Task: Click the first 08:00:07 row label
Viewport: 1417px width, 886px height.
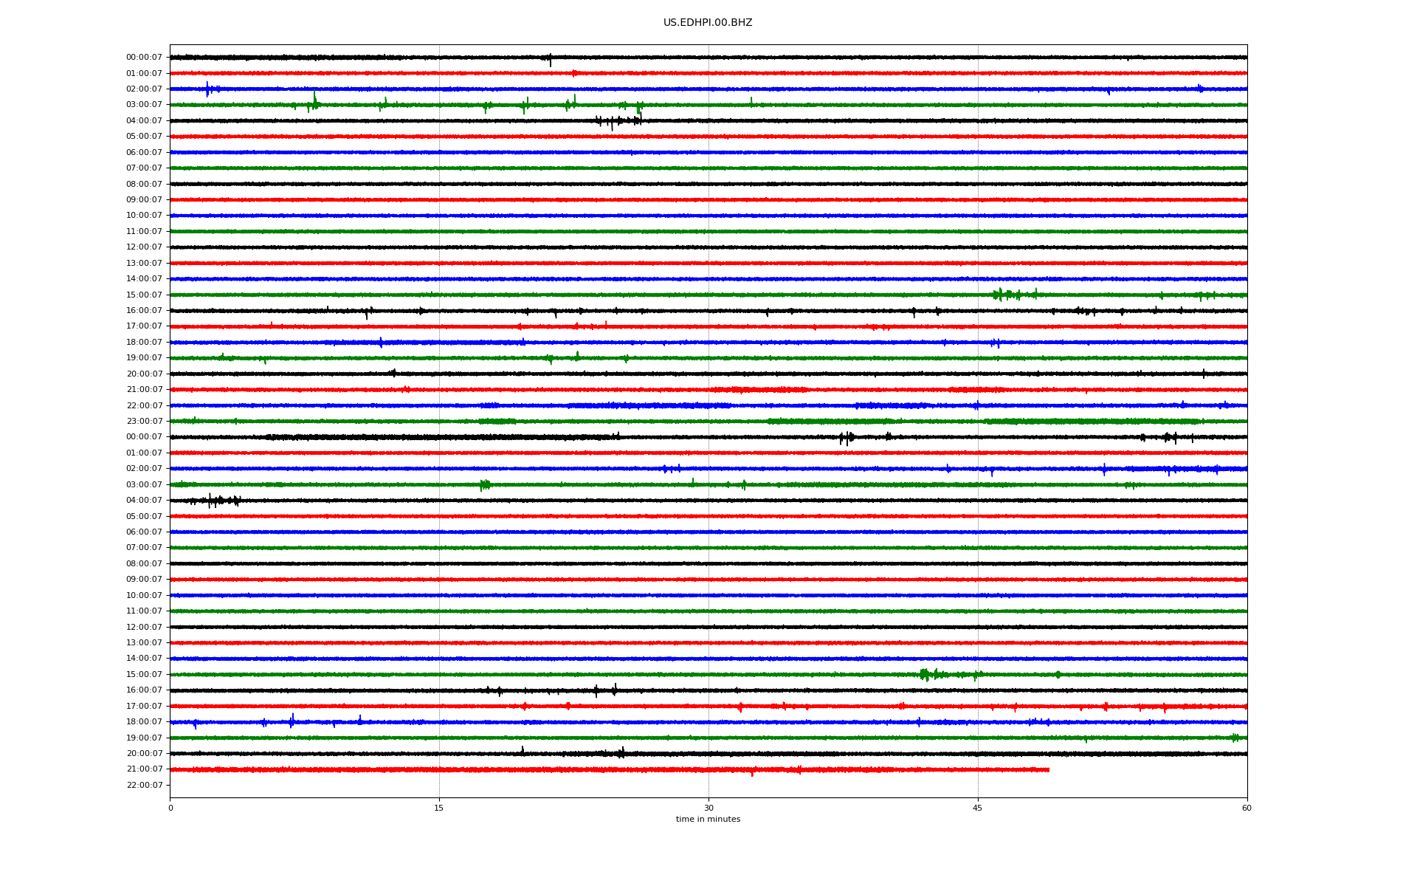Action: pyautogui.click(x=144, y=184)
